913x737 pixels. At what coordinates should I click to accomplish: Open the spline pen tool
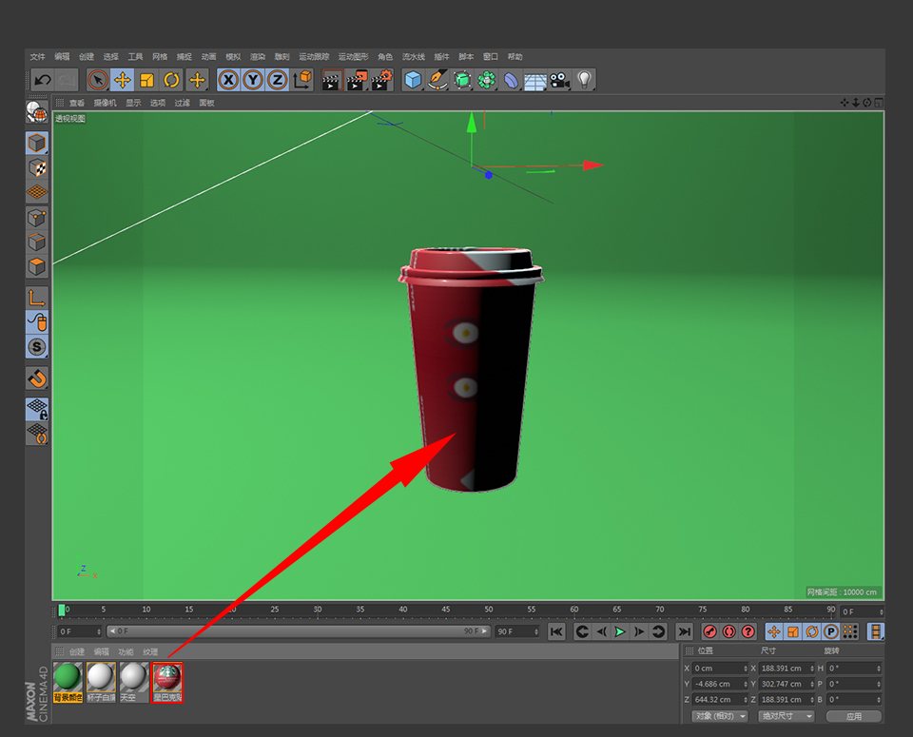(437, 81)
